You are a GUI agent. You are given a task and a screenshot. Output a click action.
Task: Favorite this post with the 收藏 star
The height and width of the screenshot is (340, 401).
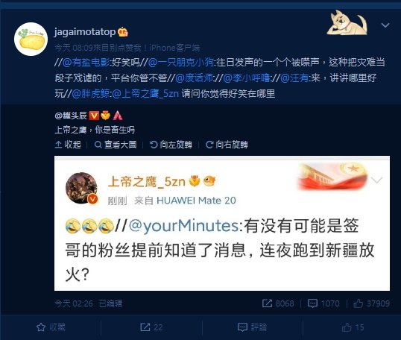coord(51,327)
